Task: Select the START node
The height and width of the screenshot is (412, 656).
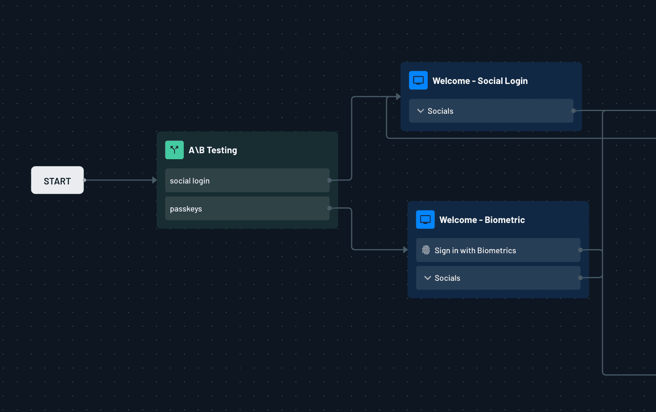Action: click(57, 180)
